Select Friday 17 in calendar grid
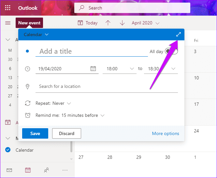Viewport: 217px width, 178px height. (x=196, y=104)
